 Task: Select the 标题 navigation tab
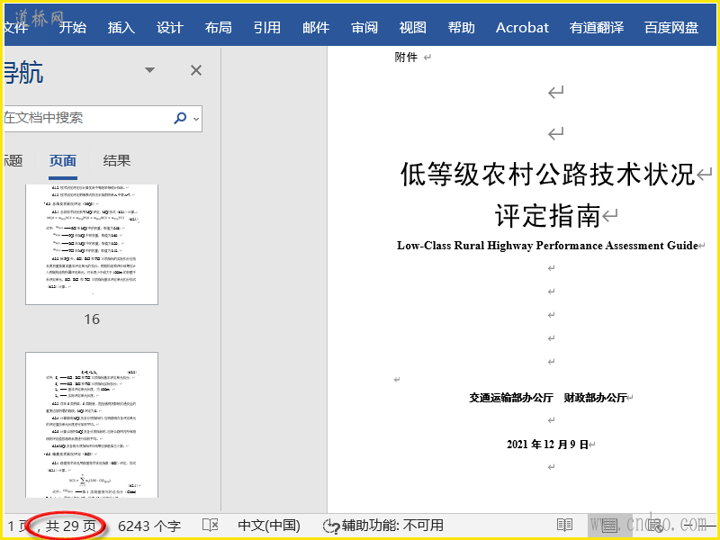click(13, 161)
